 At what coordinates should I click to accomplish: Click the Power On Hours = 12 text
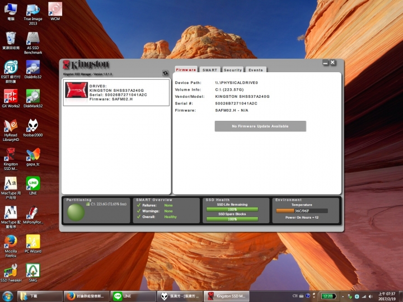(302, 218)
